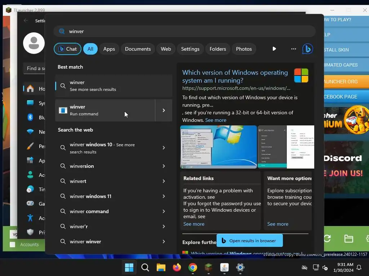This screenshot has height=276, width=369.
Task: Expand 'winver winver' suggestion arrow
Action: click(x=164, y=241)
